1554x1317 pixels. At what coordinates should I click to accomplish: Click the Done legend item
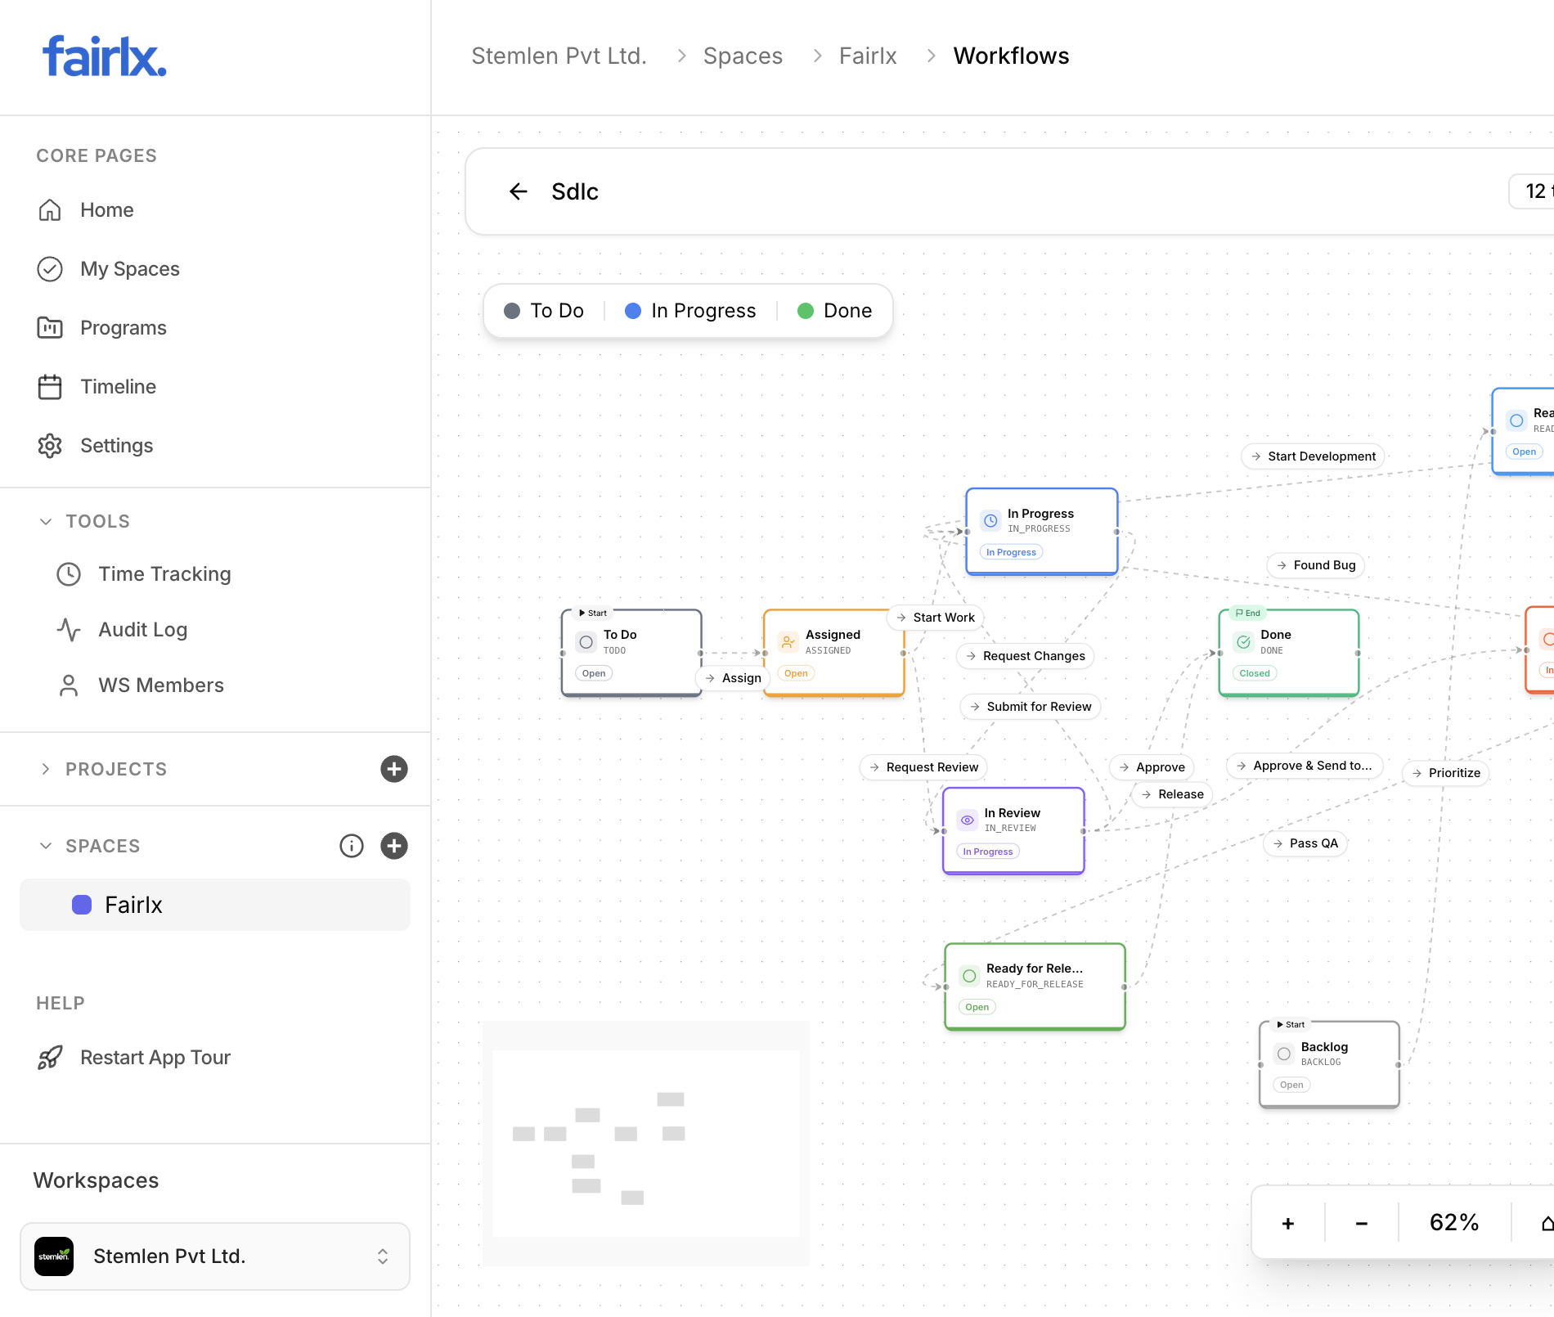click(834, 311)
